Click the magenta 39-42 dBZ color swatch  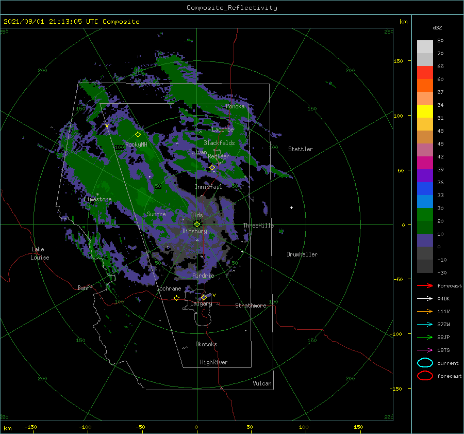425,163
